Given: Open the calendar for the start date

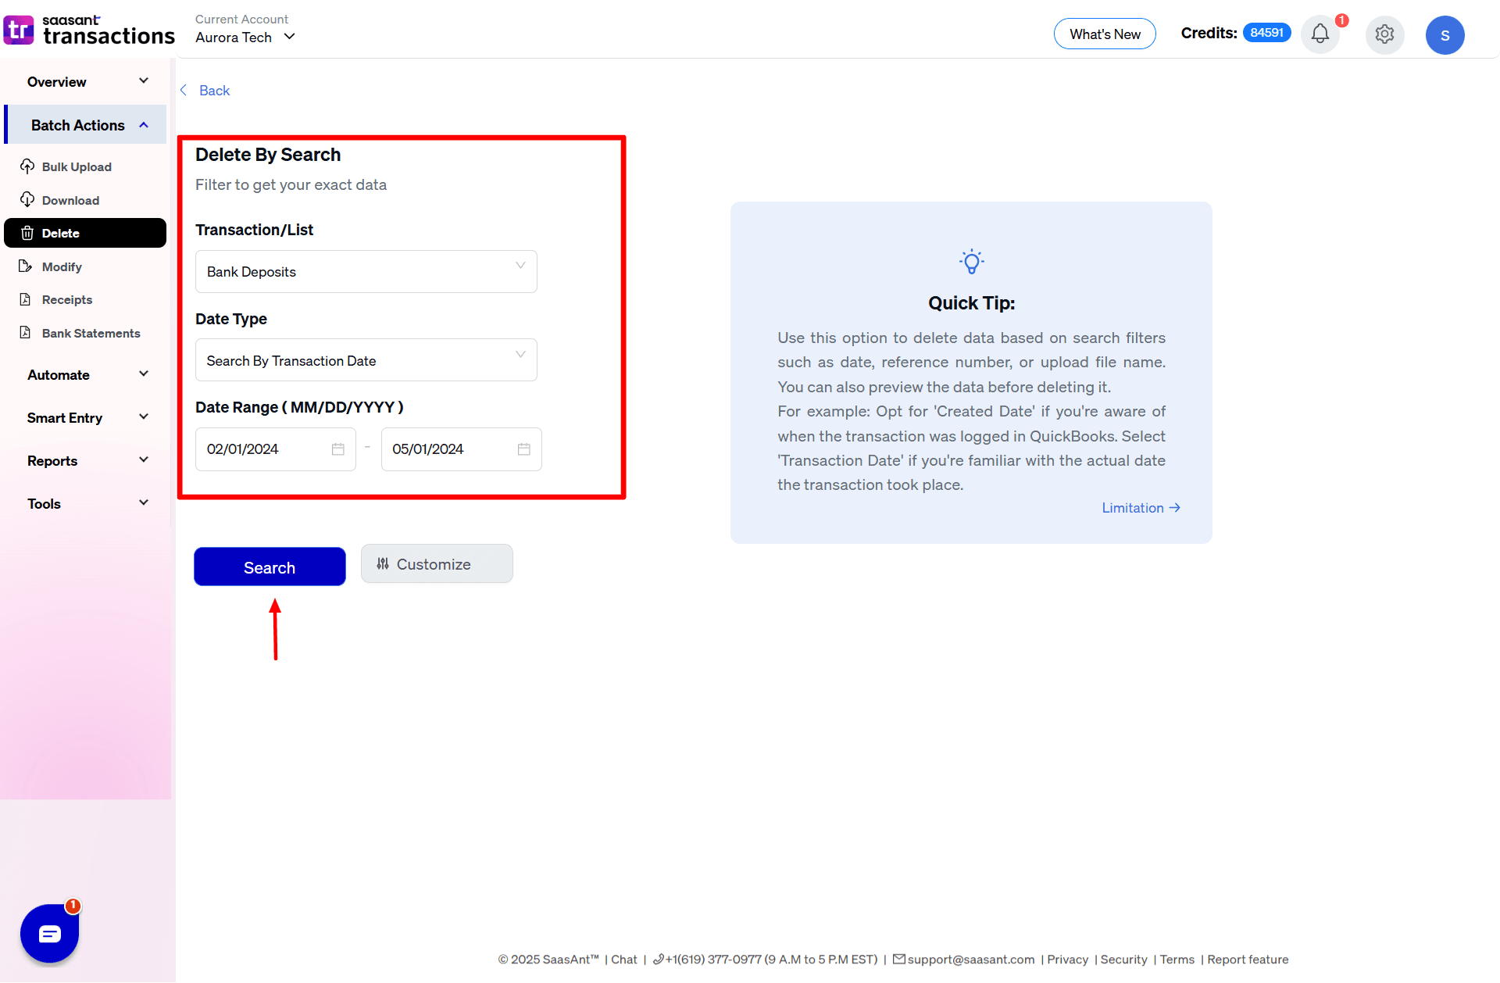Looking at the screenshot, I should pyautogui.click(x=337, y=449).
